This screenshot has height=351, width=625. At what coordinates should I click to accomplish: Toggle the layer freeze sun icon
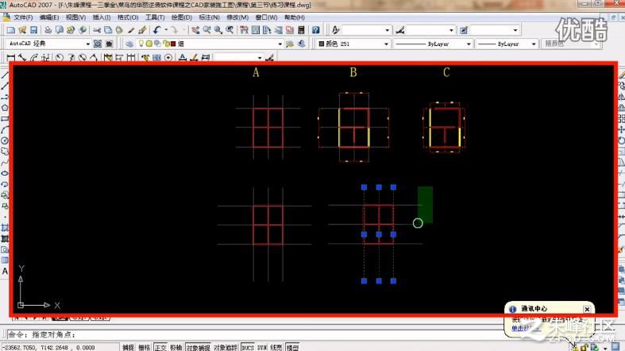click(x=149, y=44)
